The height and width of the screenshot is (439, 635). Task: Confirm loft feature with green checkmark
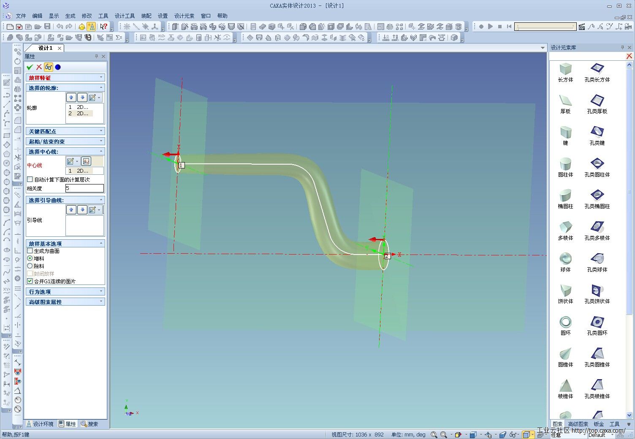pos(30,67)
